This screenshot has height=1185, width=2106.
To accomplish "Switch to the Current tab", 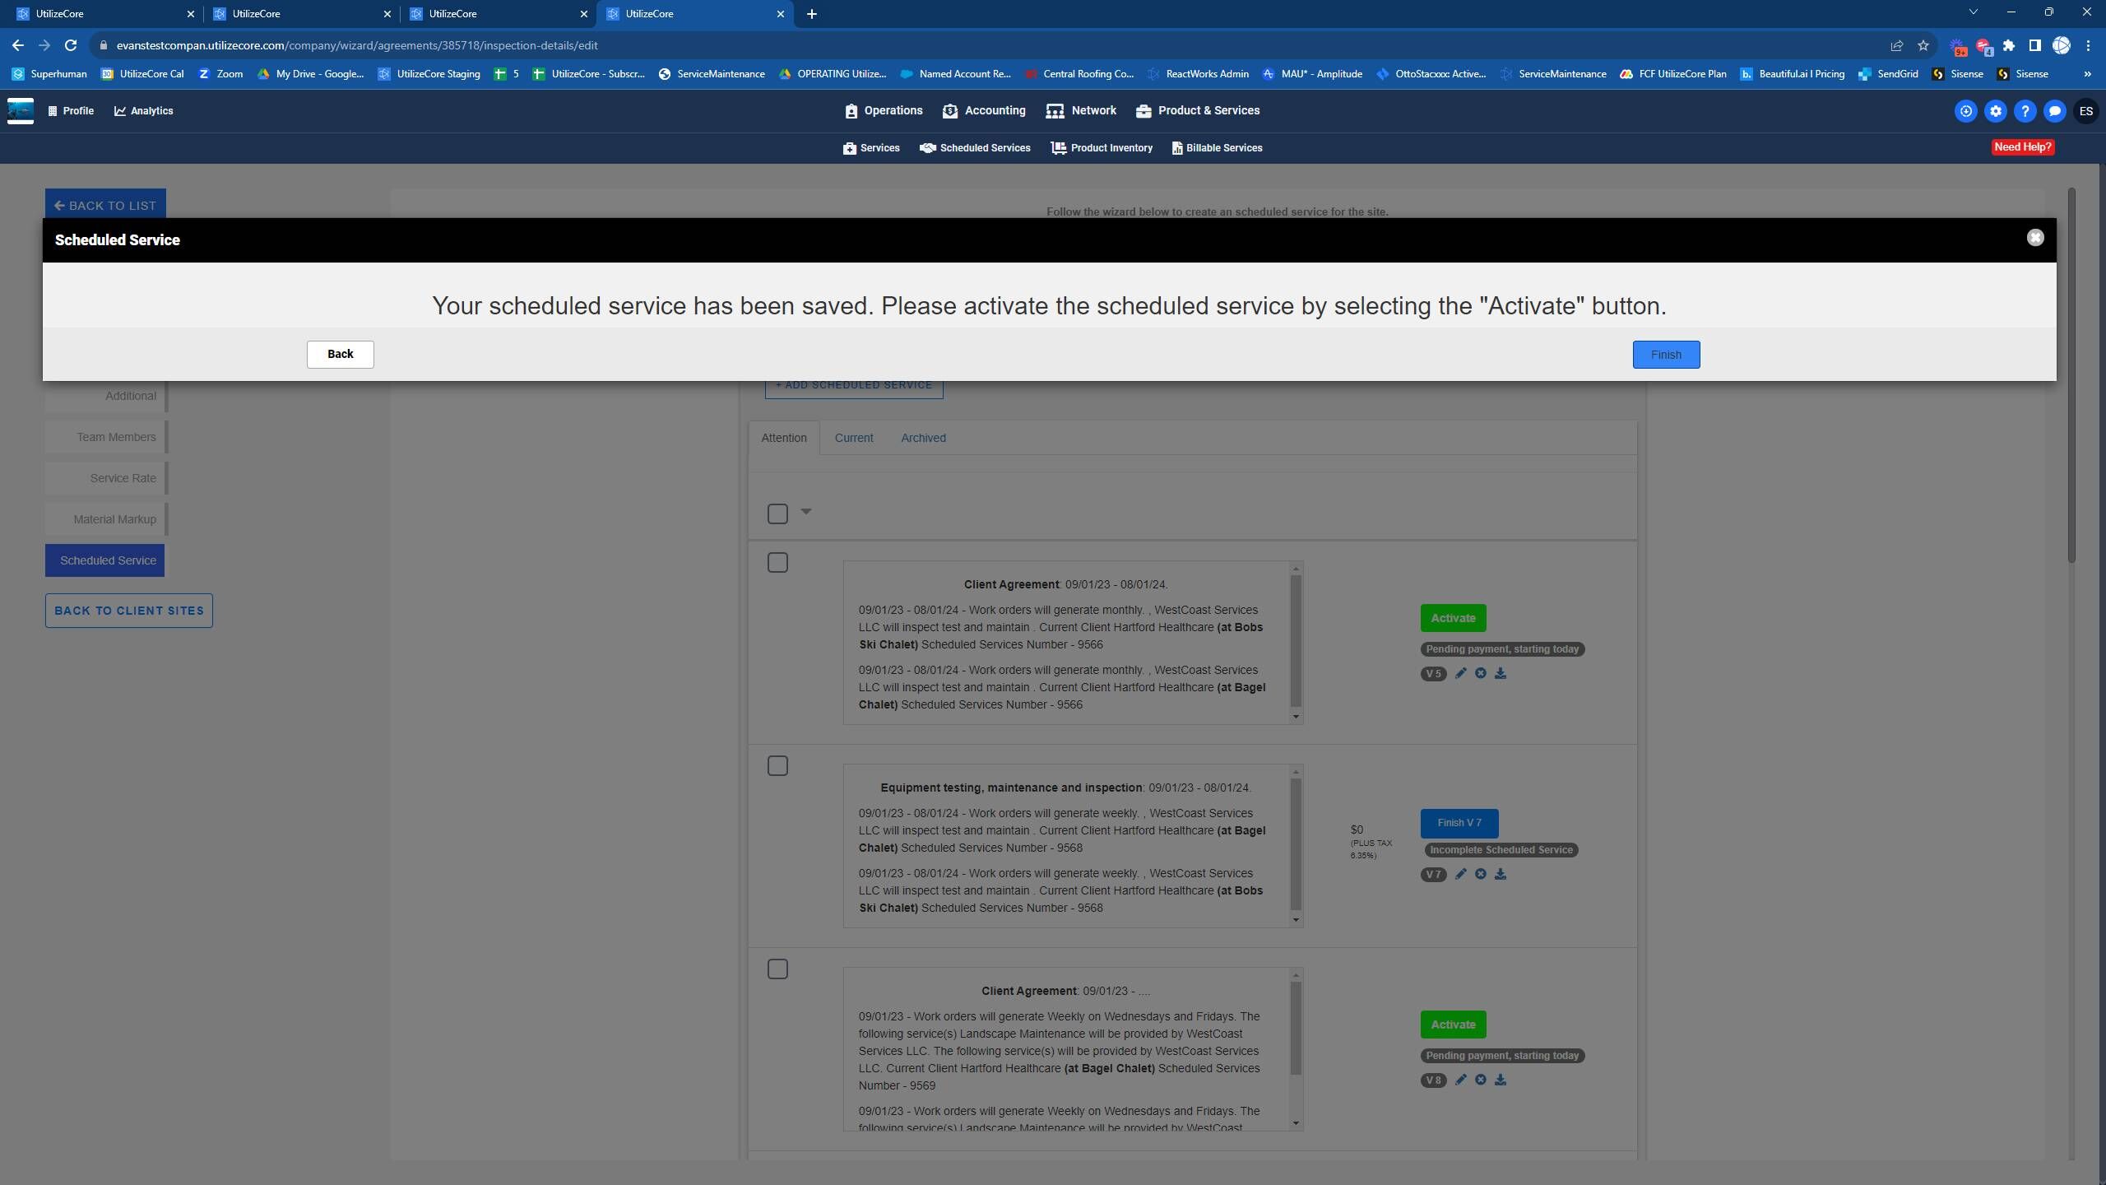I will (x=853, y=438).
